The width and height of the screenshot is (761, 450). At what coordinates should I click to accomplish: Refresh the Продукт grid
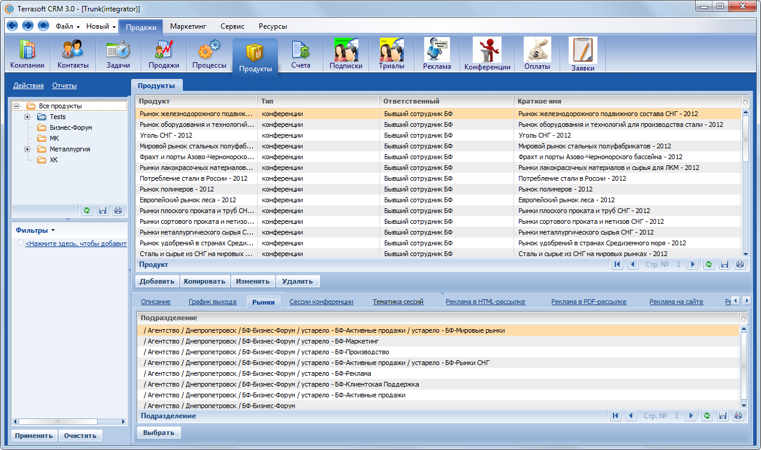tap(709, 264)
